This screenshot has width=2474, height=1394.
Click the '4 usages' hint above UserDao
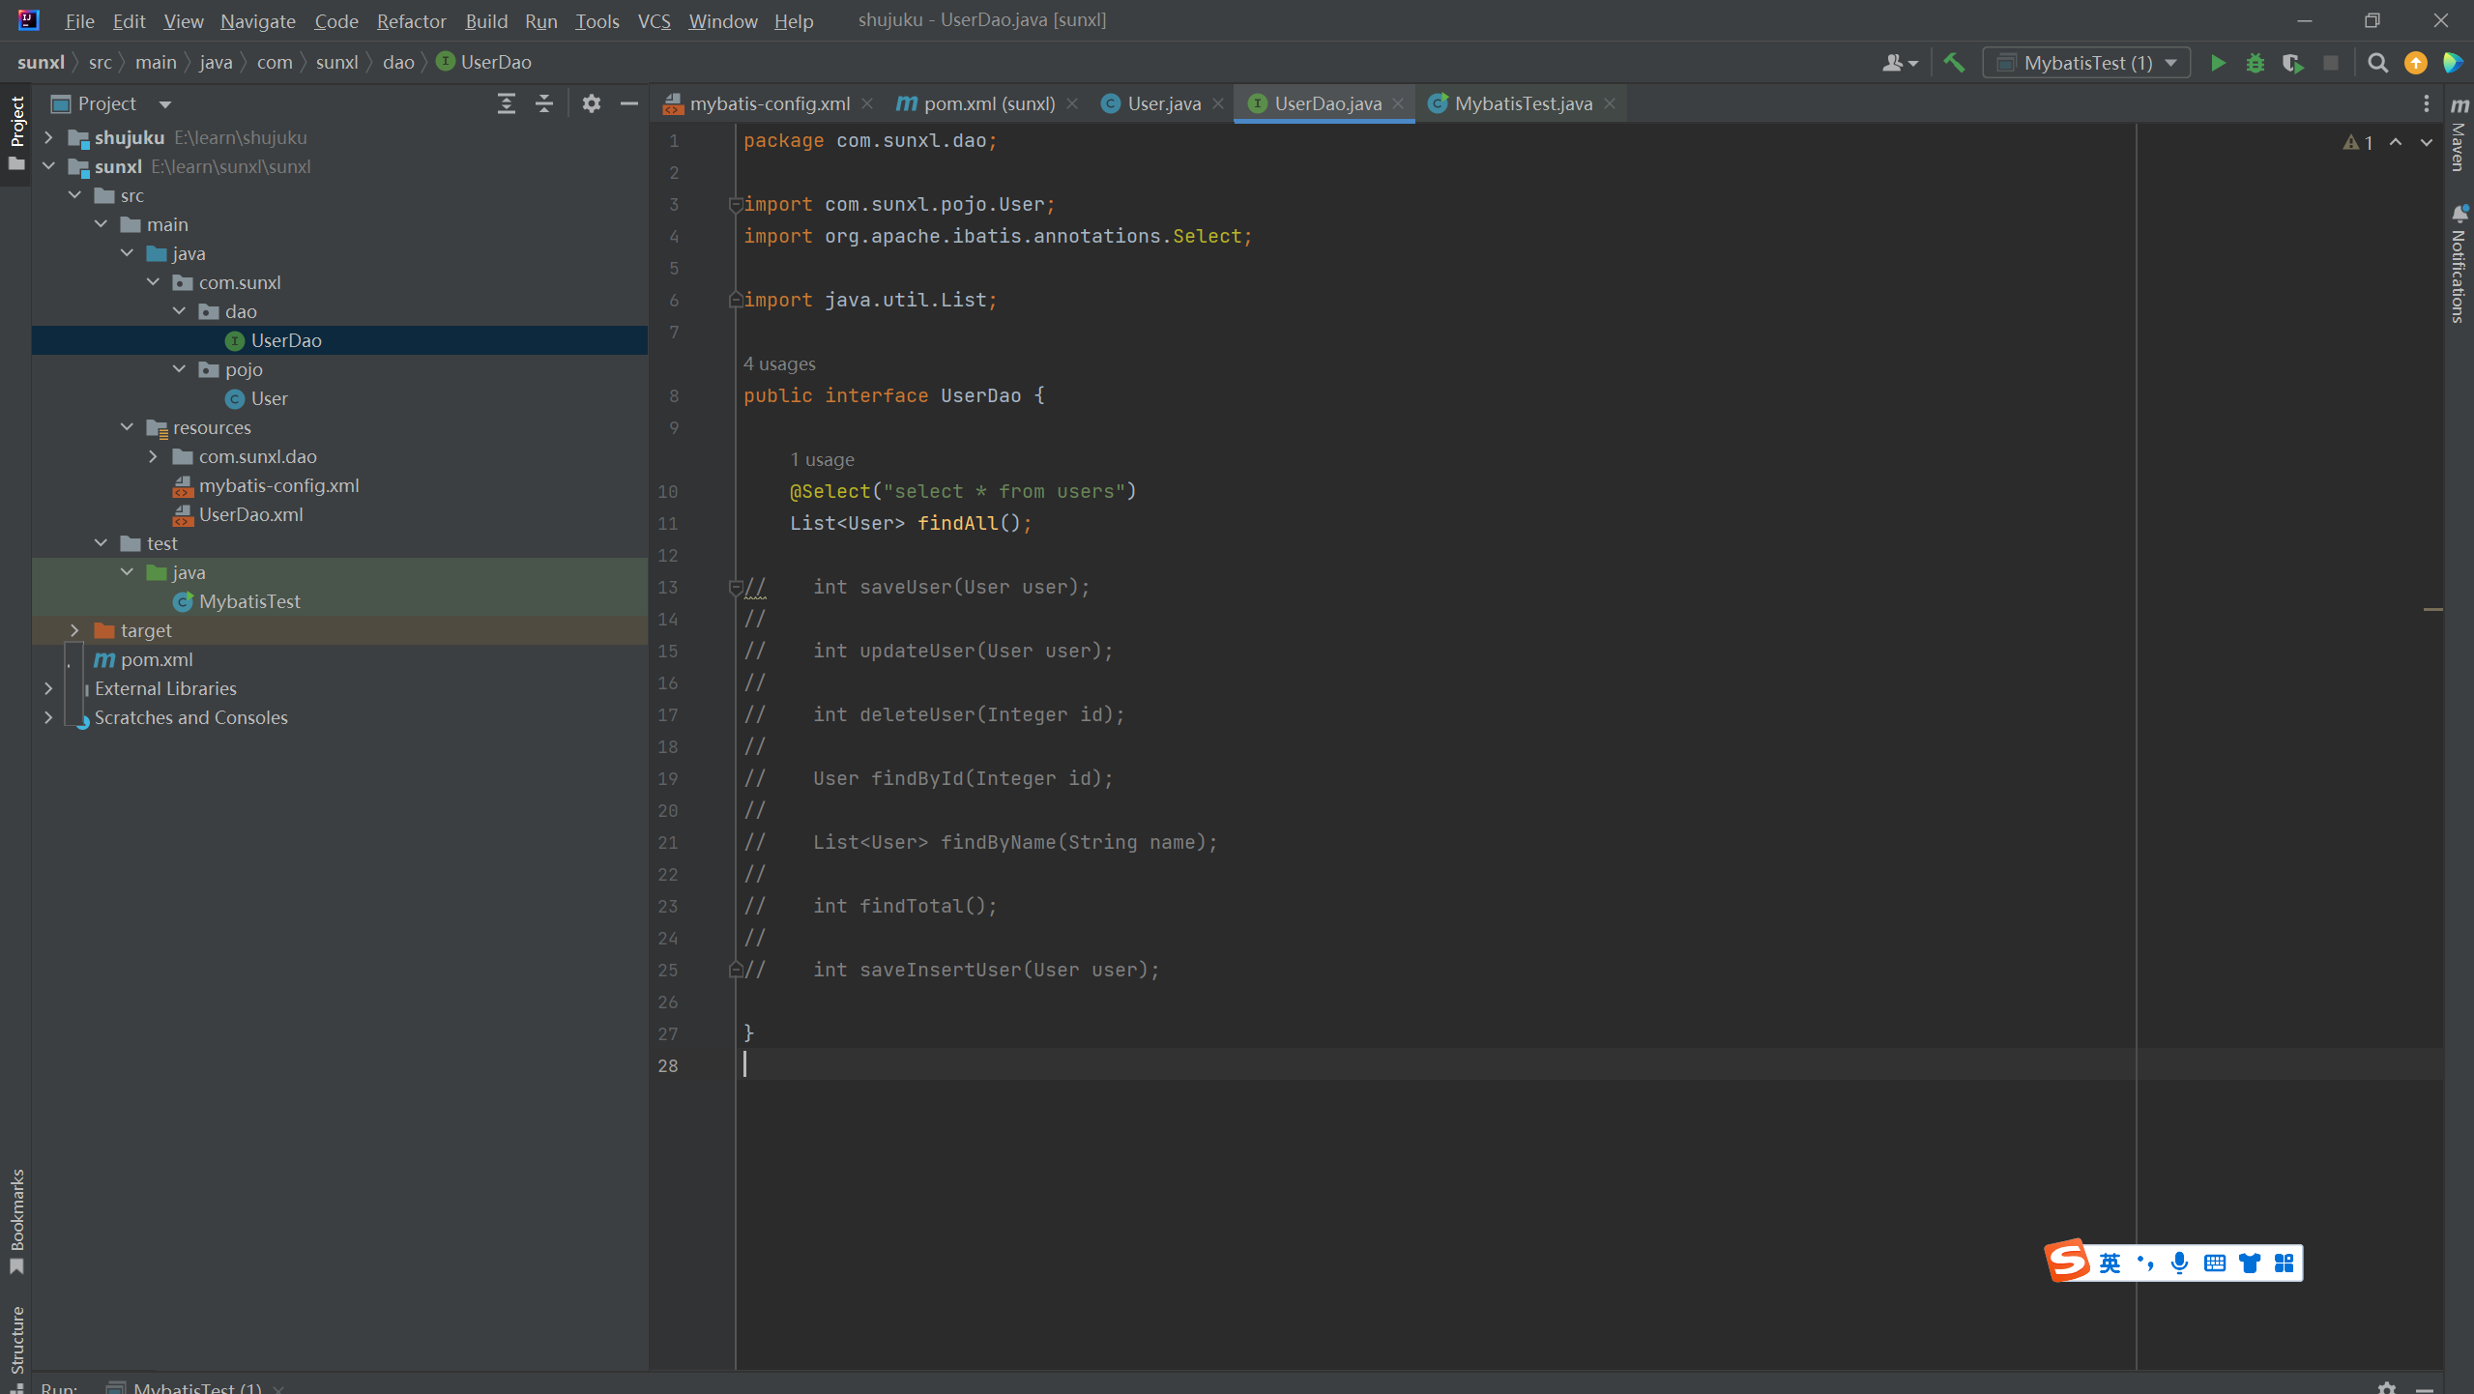point(779,363)
